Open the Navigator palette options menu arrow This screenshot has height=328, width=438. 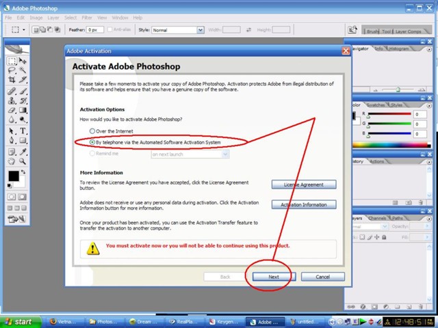pyautogui.click(x=429, y=49)
